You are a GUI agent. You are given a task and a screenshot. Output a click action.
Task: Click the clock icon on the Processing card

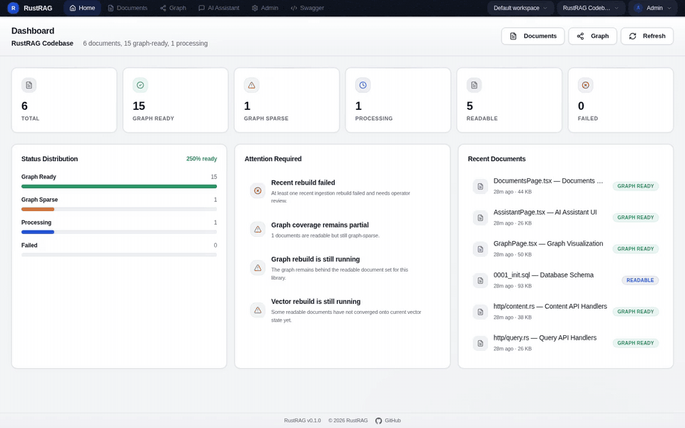362,85
